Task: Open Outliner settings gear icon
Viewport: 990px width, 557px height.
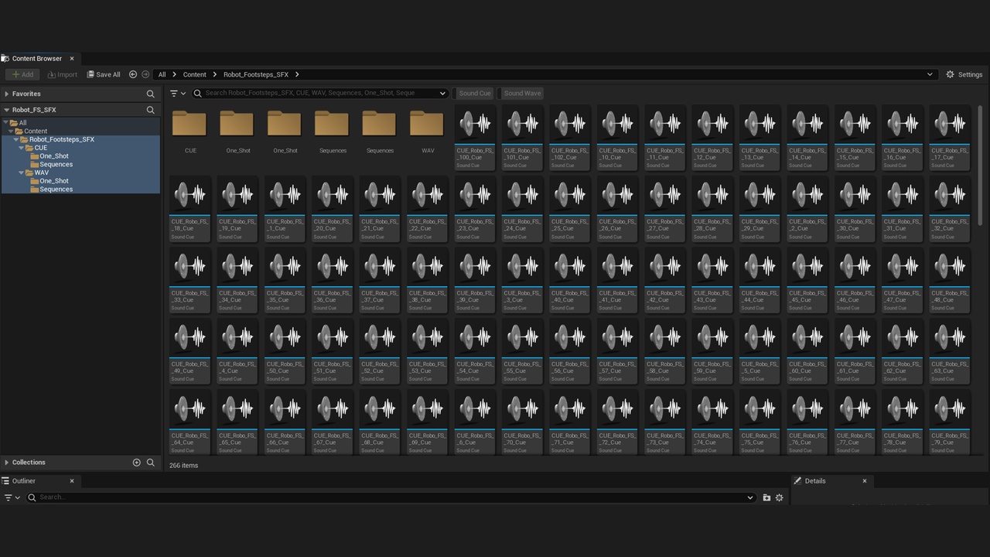Action: click(780, 497)
